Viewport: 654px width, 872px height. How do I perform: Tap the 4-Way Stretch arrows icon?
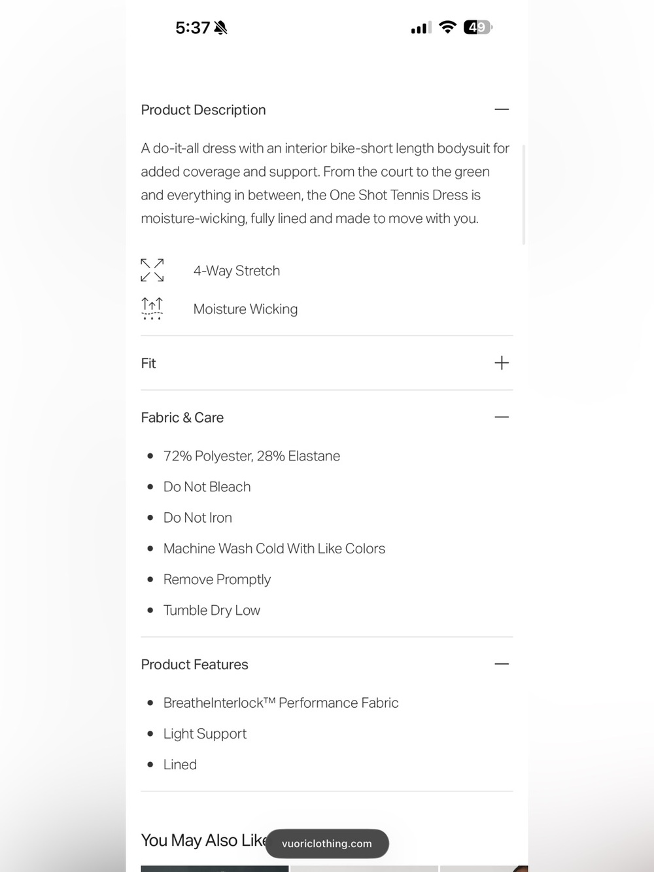coord(152,270)
